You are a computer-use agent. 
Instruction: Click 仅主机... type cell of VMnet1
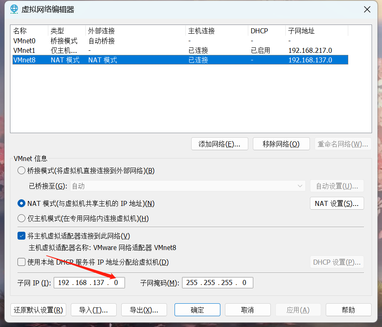point(64,50)
